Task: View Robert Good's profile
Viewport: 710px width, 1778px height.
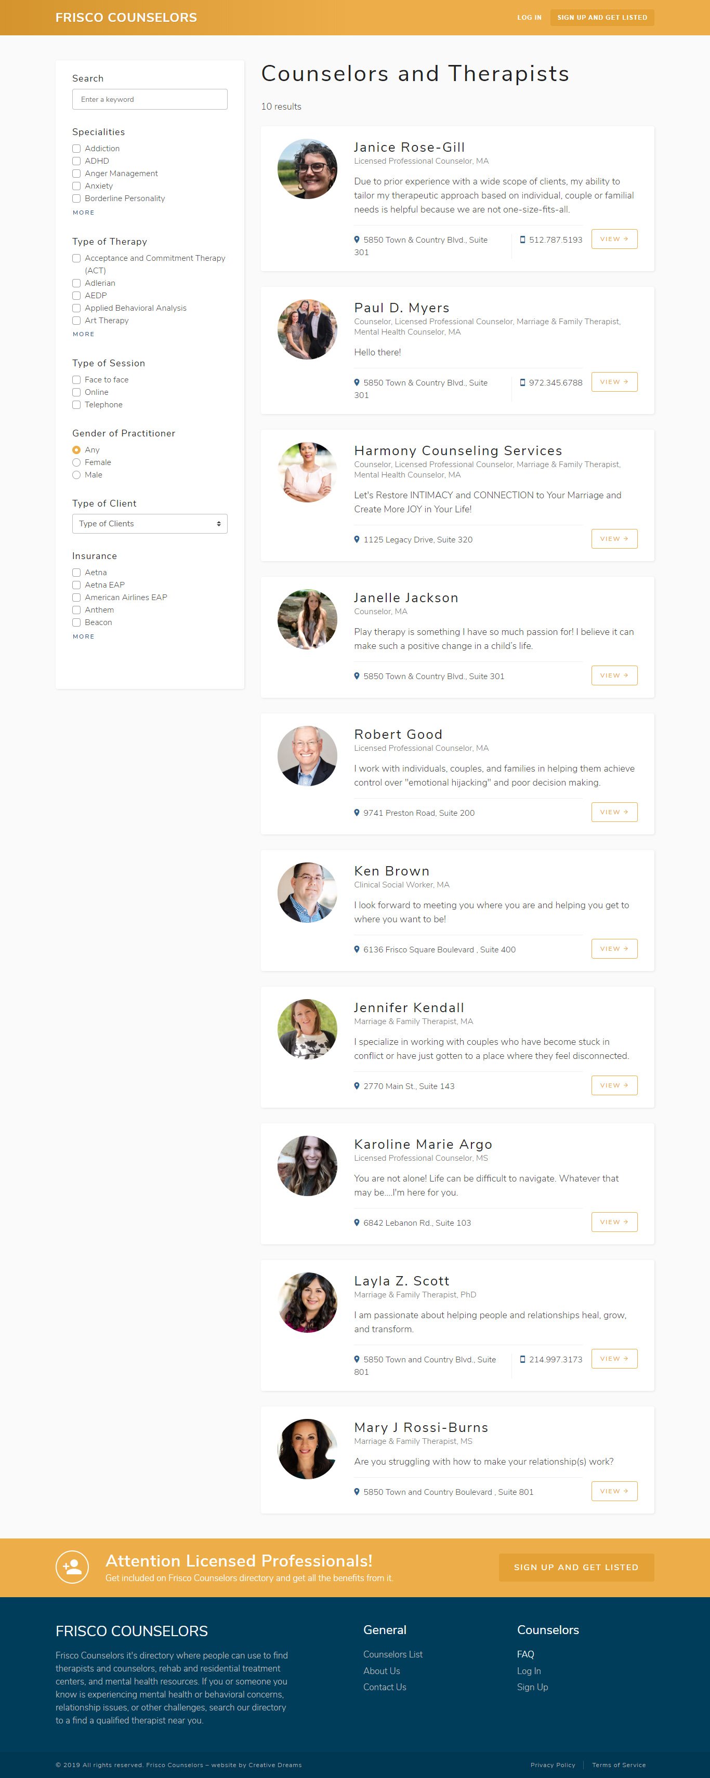Action: click(613, 813)
